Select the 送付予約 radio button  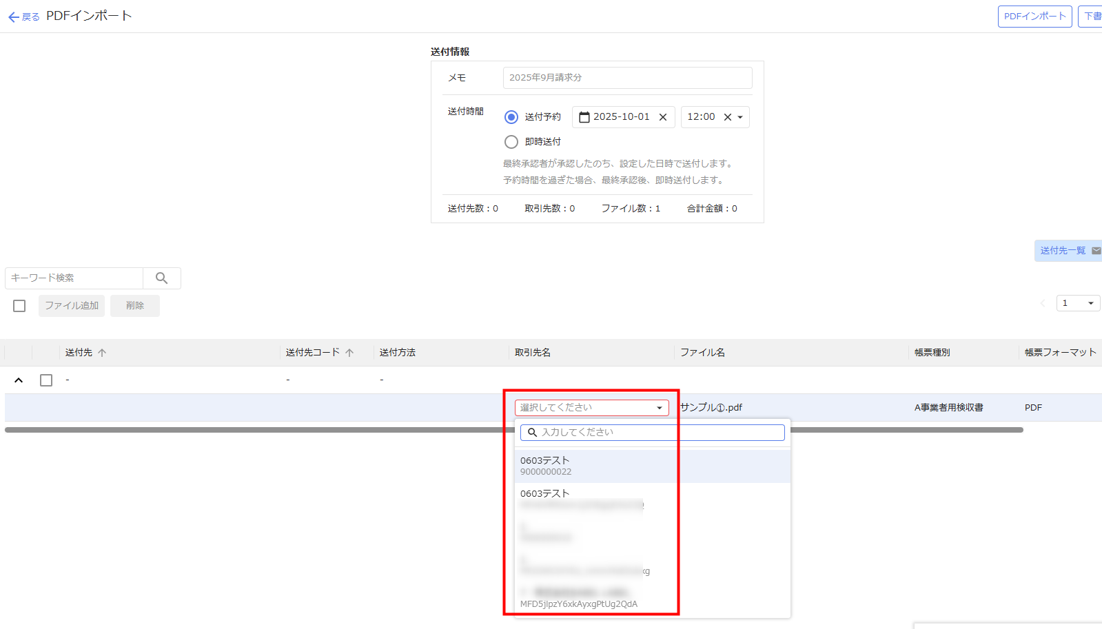click(x=511, y=117)
